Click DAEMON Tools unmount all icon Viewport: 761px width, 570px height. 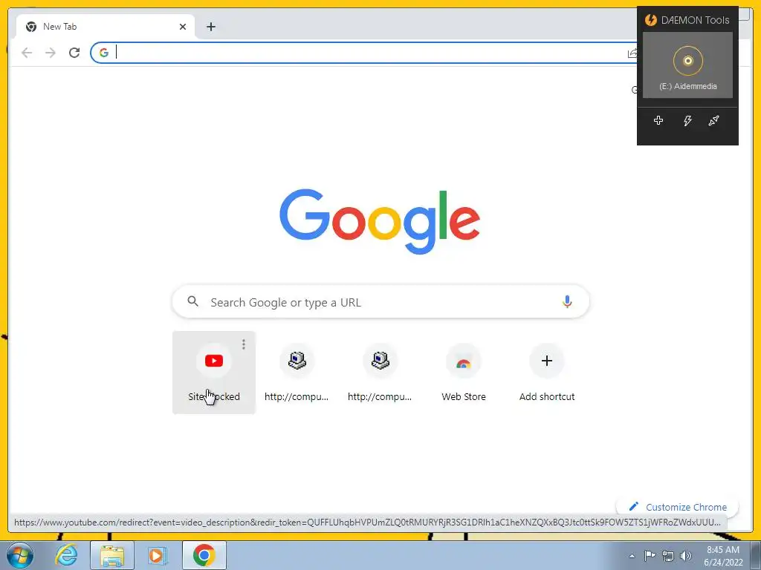click(x=713, y=120)
